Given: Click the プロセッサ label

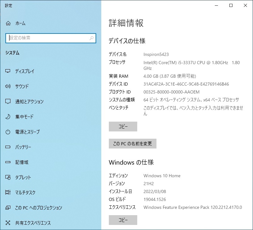Looking at the screenshot, I should (117, 62).
